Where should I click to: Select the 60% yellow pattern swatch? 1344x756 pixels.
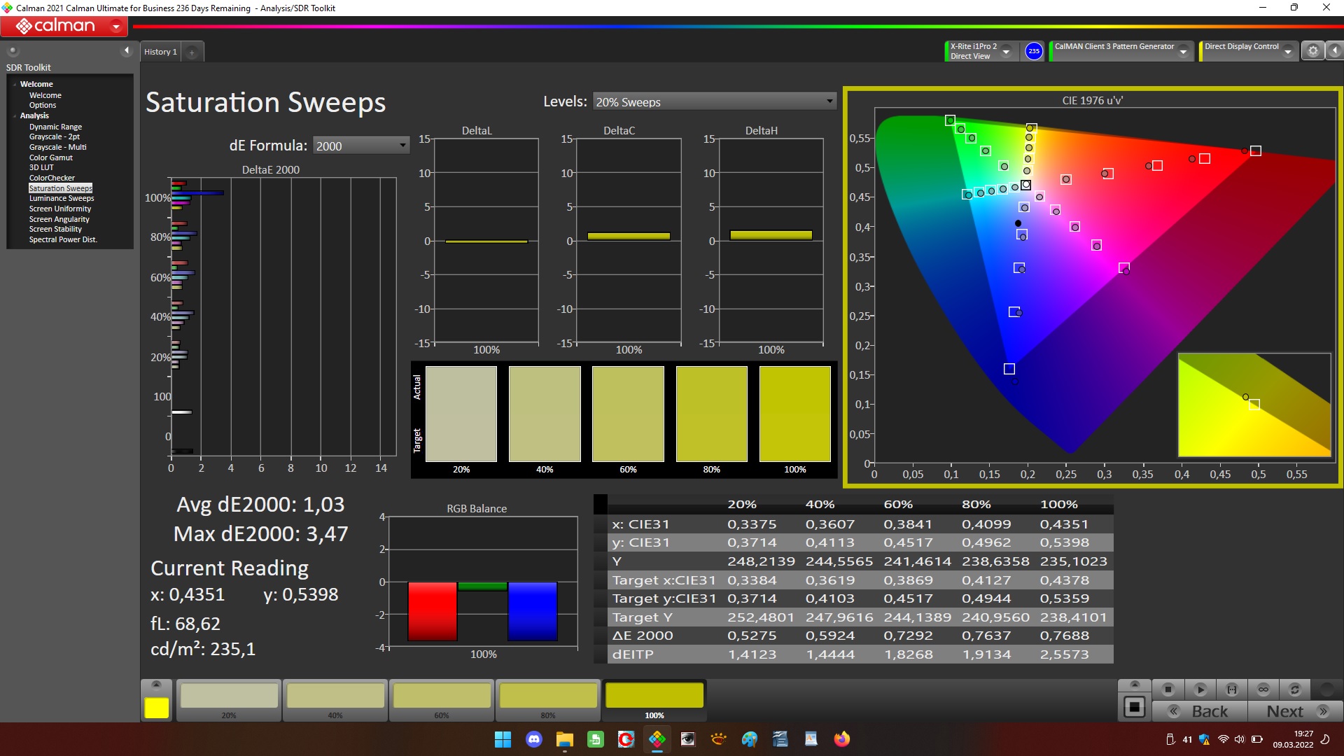442,696
